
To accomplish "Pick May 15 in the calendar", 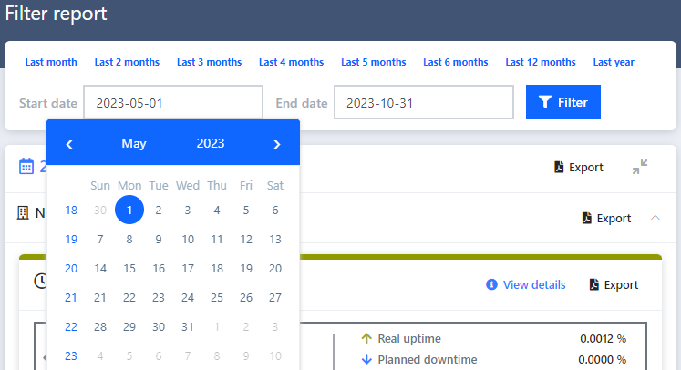I will (x=129, y=268).
